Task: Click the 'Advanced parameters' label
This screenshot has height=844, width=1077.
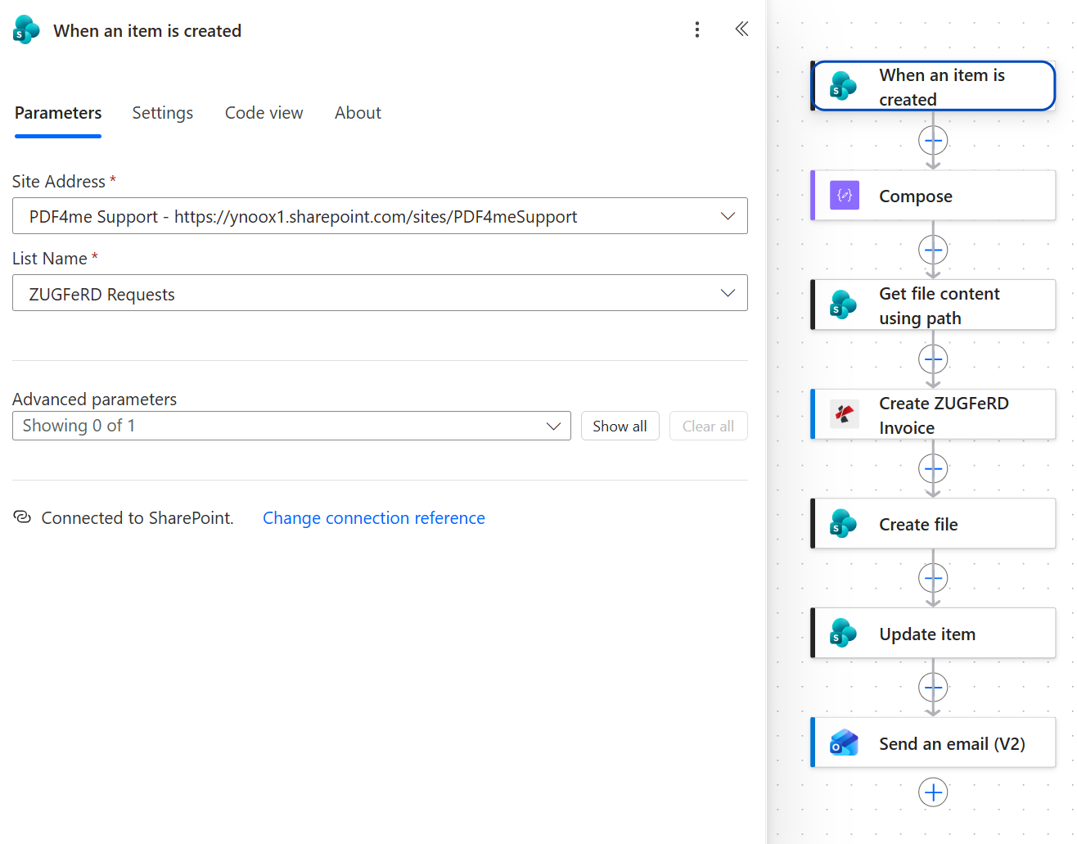Action: (x=95, y=399)
